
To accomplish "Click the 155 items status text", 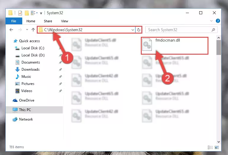I will click(x=17, y=147).
